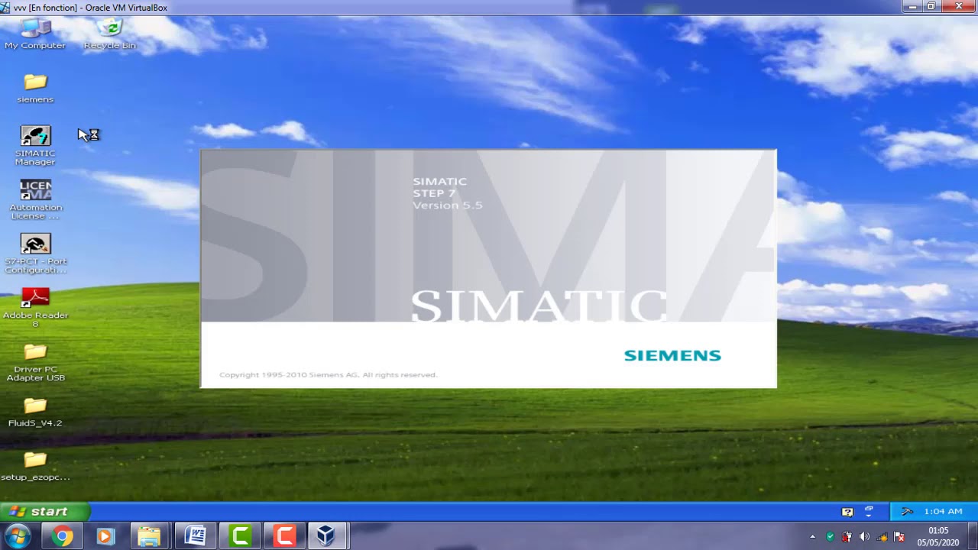Open the media player taskbar icon

[x=105, y=536]
